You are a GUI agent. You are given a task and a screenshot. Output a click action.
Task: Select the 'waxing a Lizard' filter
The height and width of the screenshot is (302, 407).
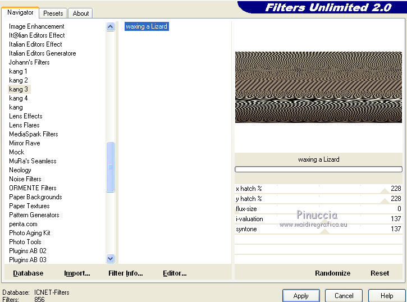(147, 26)
